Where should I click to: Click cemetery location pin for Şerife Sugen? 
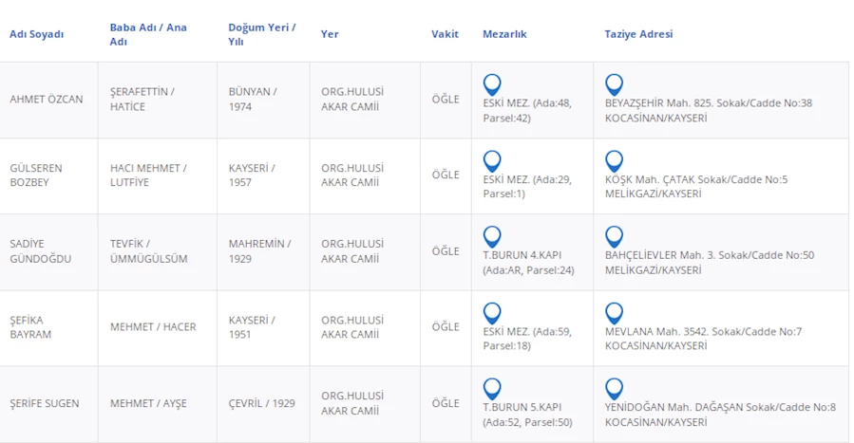tap(492, 388)
